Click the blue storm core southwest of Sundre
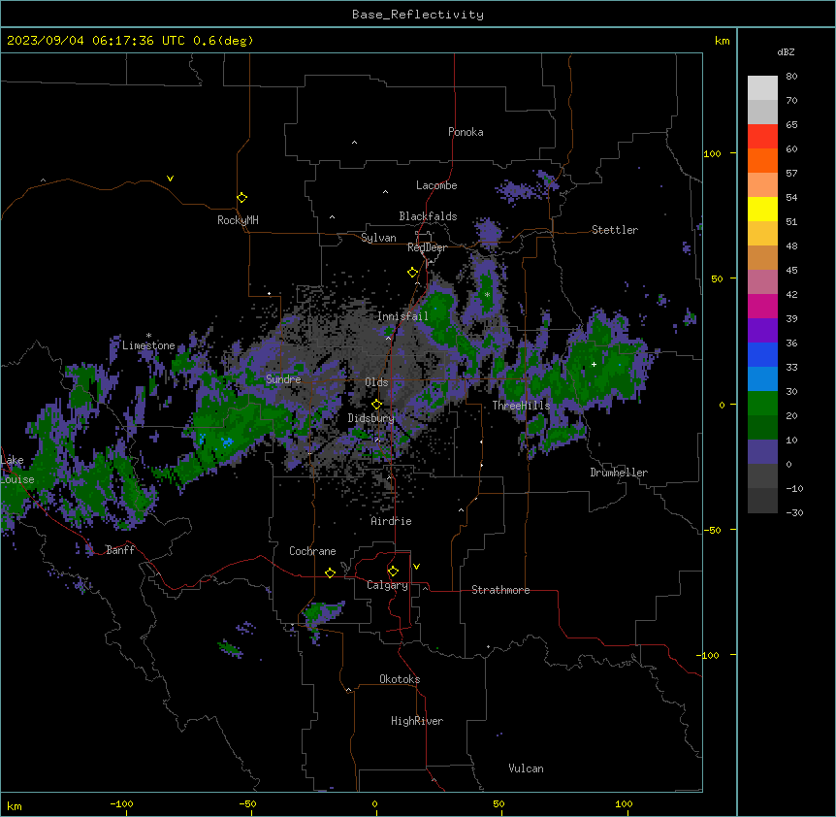The height and width of the screenshot is (817, 836). click(227, 441)
